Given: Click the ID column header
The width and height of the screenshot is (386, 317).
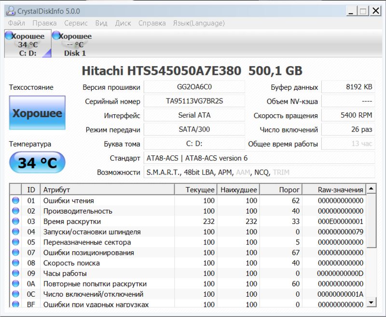Looking at the screenshot, I should tap(31, 190).
